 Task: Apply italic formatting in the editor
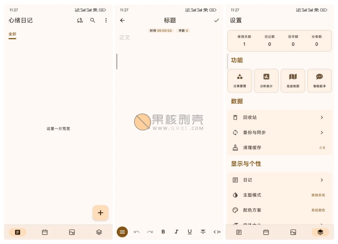click(x=177, y=232)
